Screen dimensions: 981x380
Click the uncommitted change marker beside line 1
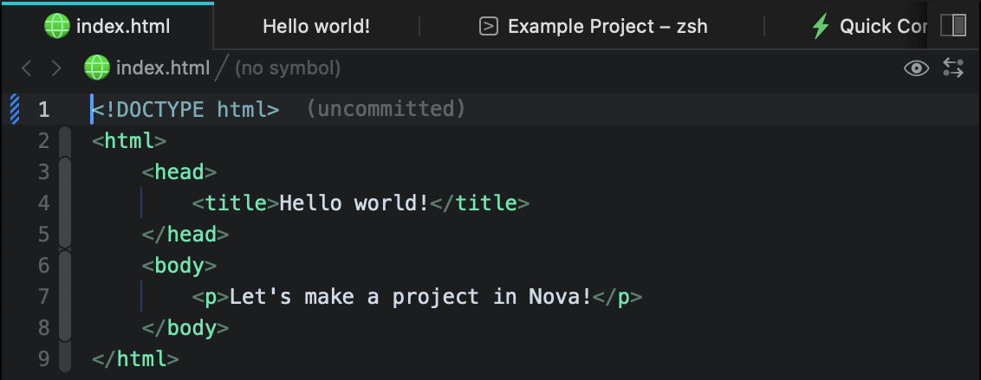[14, 109]
